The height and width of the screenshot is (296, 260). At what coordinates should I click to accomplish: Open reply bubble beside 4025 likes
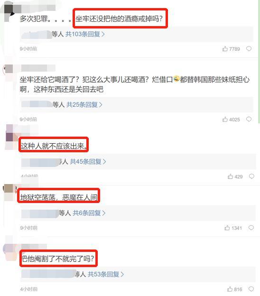click(249, 119)
